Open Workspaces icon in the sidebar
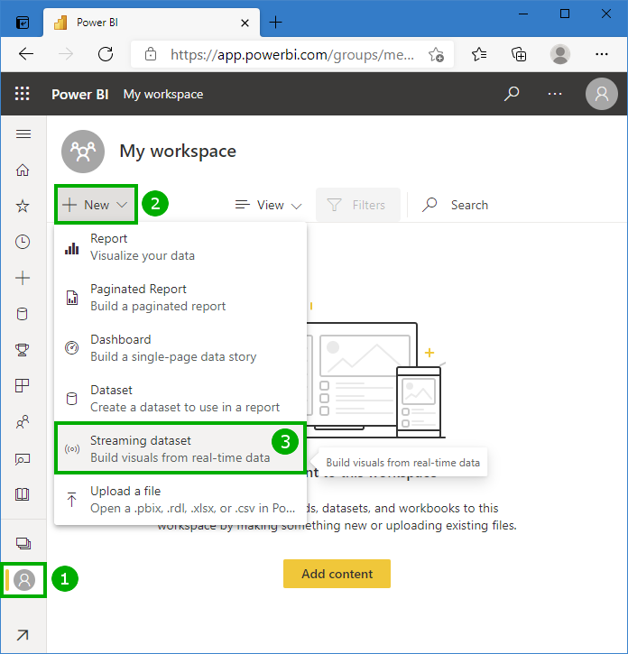628x654 pixels. [23, 543]
